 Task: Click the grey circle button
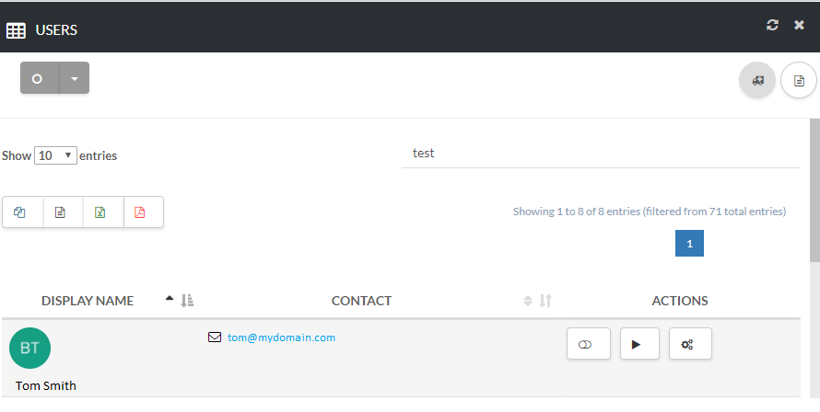click(x=38, y=79)
